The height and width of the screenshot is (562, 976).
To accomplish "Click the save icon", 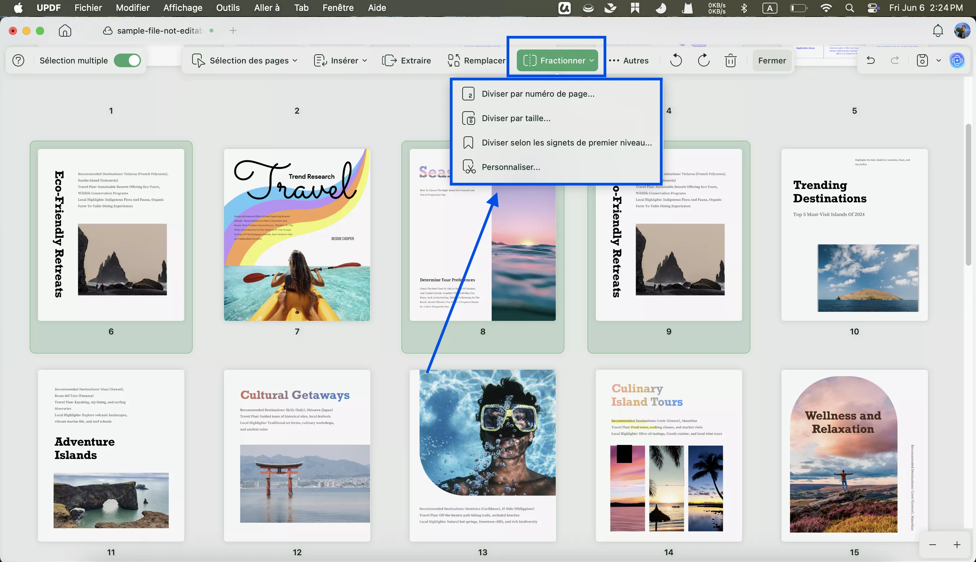I will [x=922, y=61].
